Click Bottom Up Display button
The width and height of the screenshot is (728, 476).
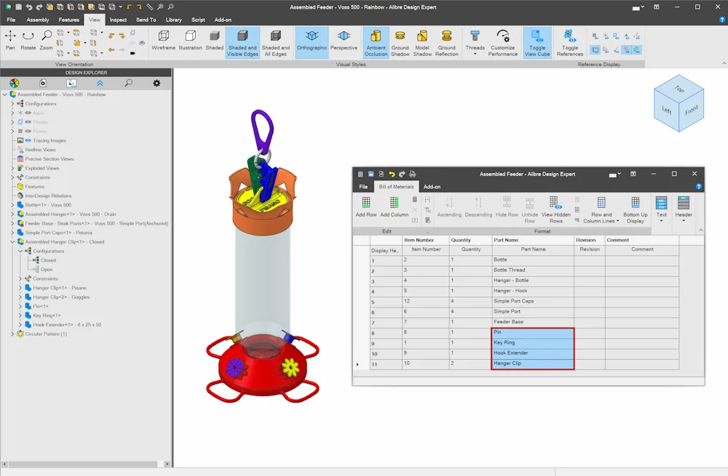point(635,210)
